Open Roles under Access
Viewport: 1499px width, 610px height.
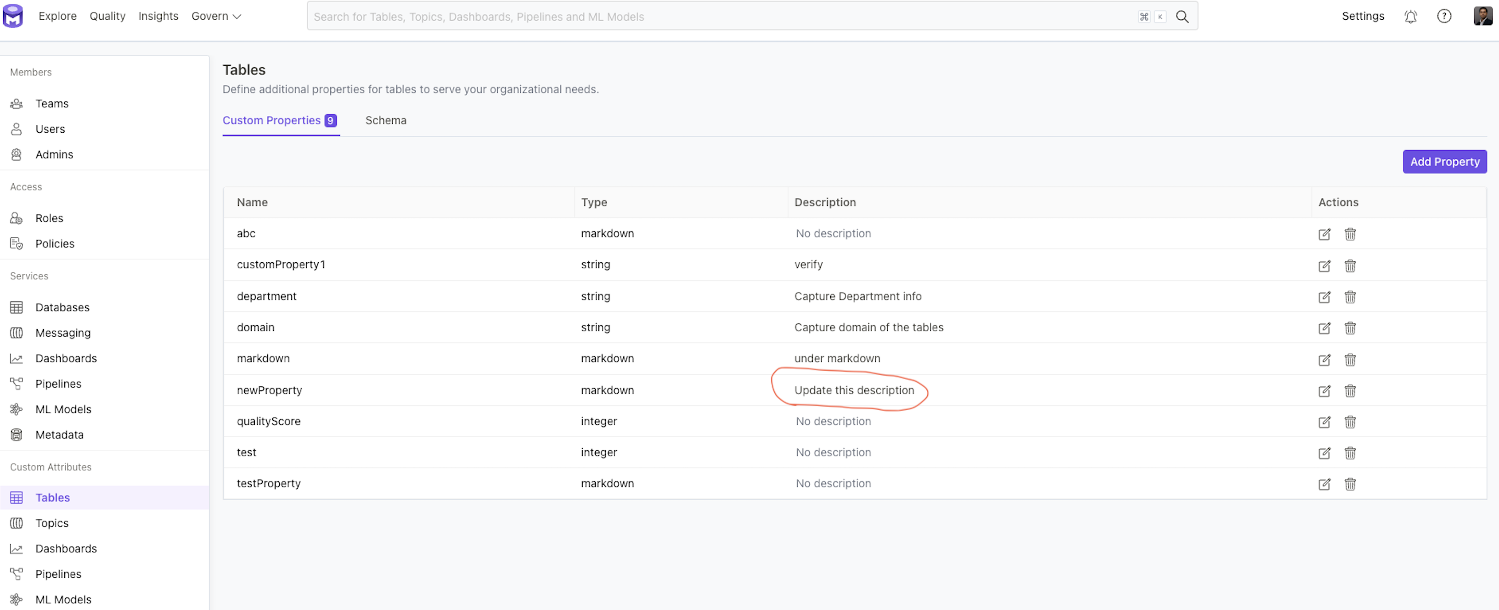(49, 218)
